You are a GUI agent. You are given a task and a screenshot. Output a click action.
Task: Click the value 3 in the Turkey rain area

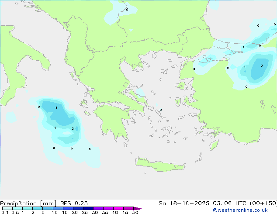pos(262,66)
